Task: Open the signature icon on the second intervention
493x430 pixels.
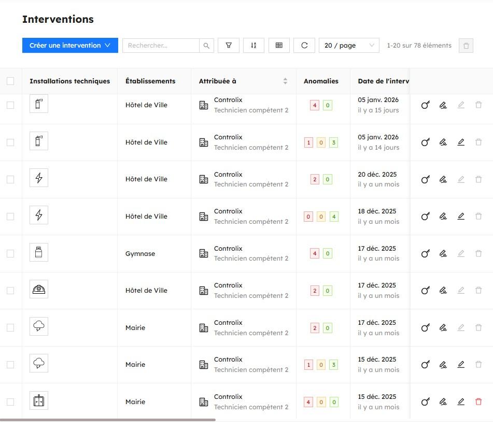Action: [443, 142]
